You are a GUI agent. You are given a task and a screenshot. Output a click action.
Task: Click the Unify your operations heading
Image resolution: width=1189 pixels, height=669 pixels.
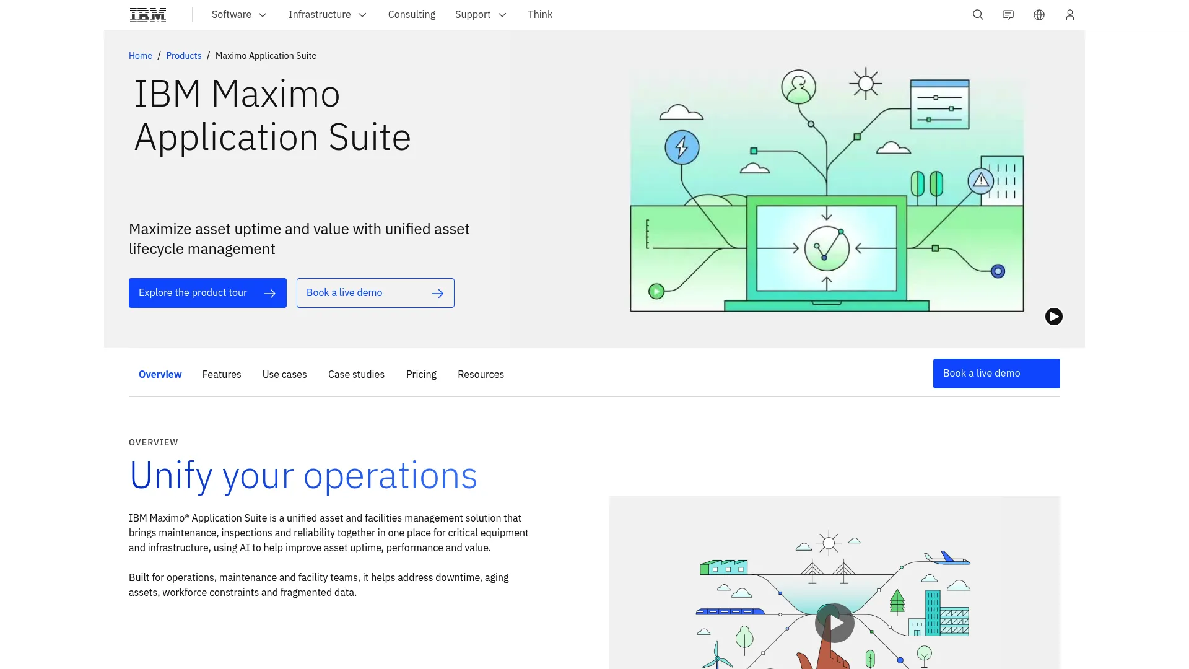coord(303,476)
